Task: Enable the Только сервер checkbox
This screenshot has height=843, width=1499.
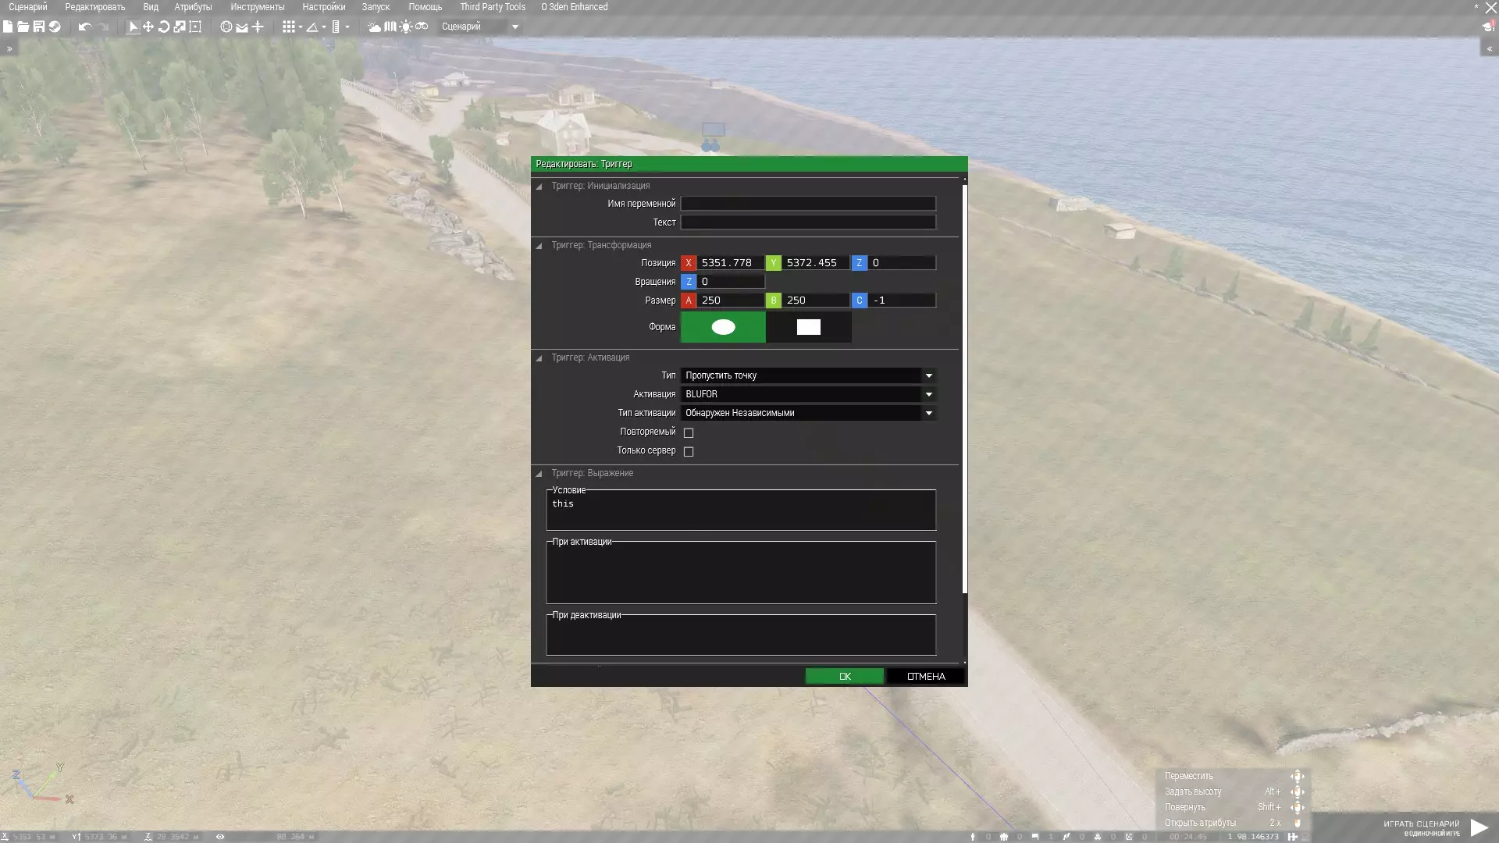Action: click(x=689, y=451)
